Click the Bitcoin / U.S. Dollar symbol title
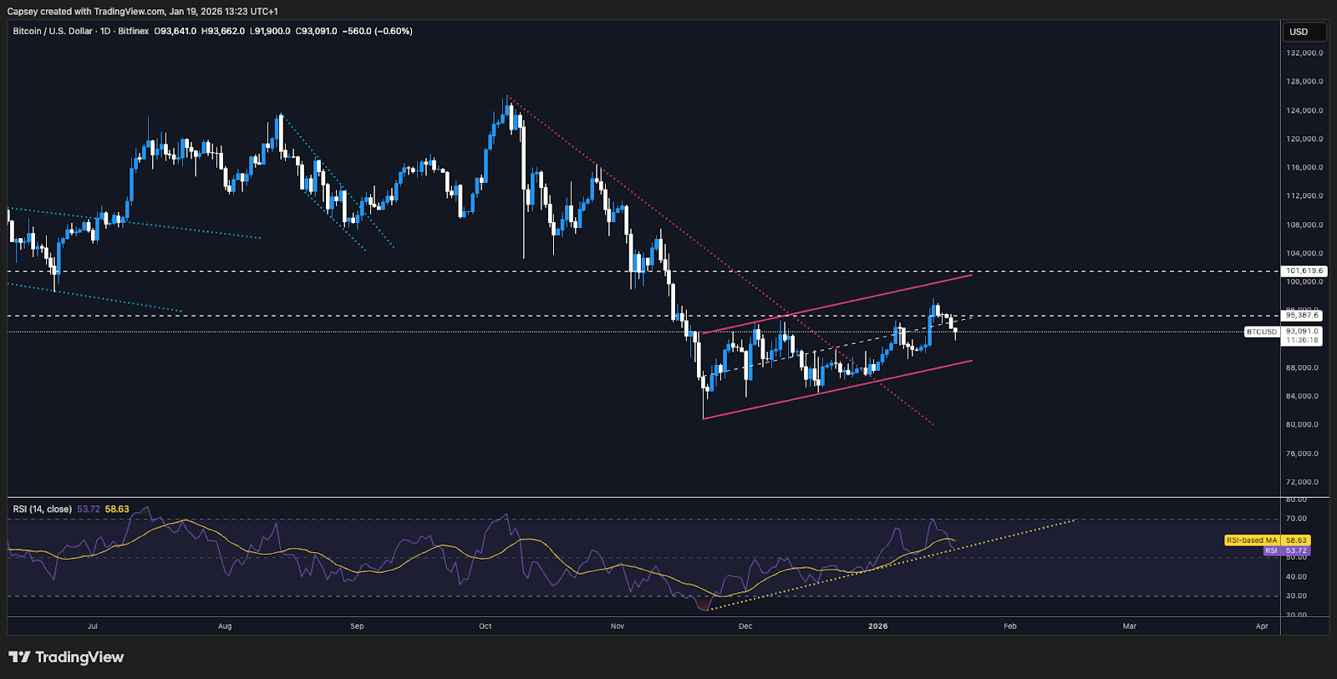Viewport: 1337px width, 679px height. click(x=53, y=31)
